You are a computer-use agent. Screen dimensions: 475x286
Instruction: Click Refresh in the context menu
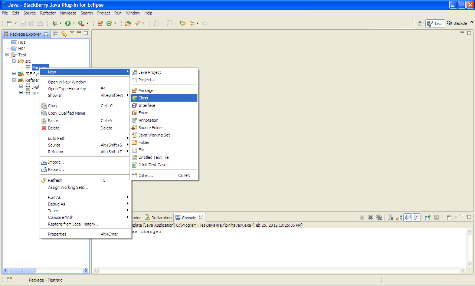point(85,180)
